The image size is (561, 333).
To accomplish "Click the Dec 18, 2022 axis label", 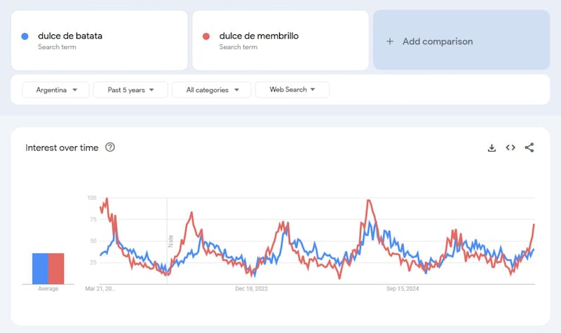I will pyautogui.click(x=252, y=288).
